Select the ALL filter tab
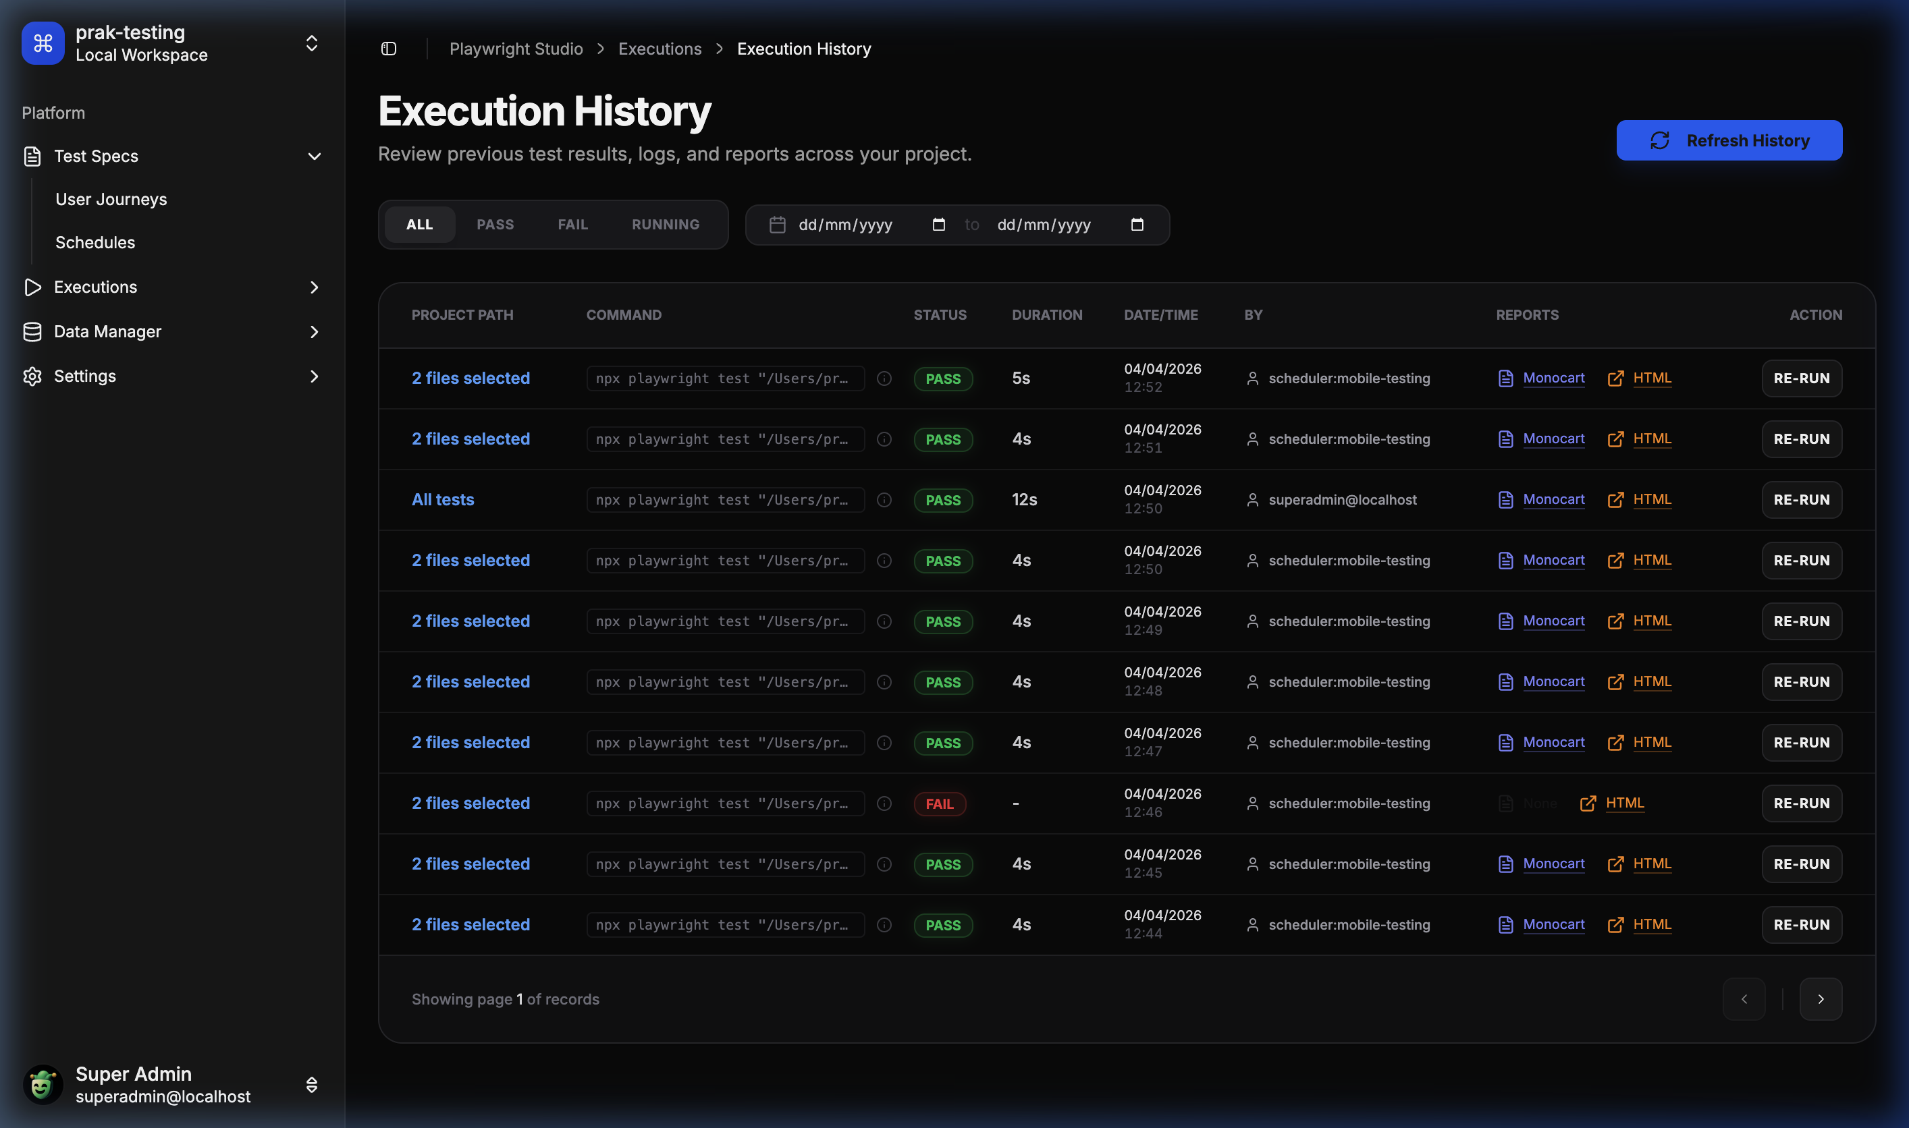This screenshot has width=1909, height=1128. 419,225
